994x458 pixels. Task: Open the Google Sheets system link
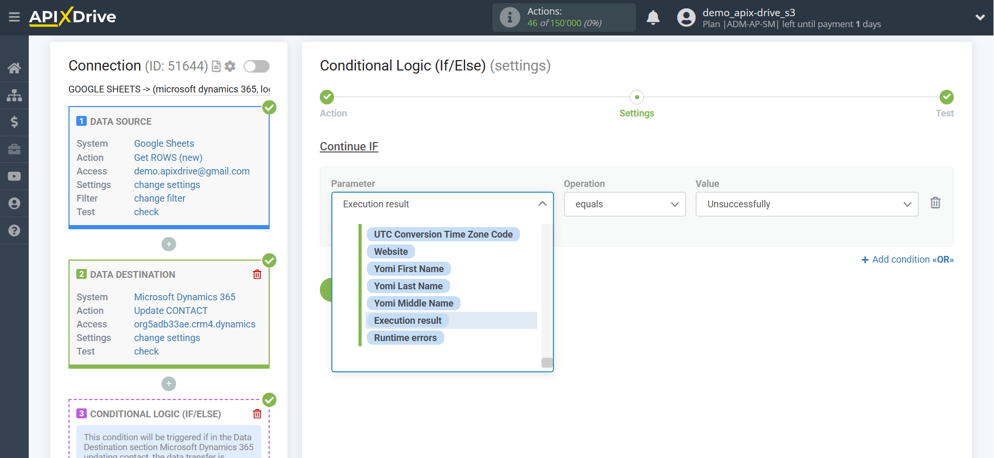pyautogui.click(x=164, y=144)
